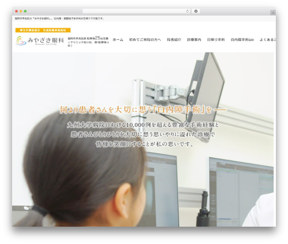Click the browser address bar
This screenshot has height=244, width=288.
coord(136,12)
